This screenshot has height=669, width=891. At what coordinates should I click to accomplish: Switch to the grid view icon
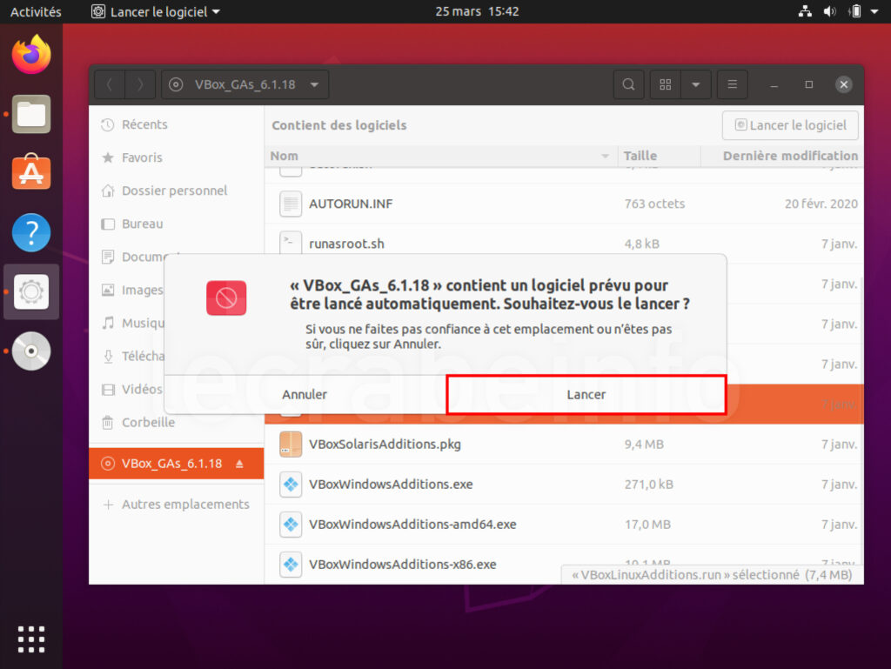coord(666,84)
